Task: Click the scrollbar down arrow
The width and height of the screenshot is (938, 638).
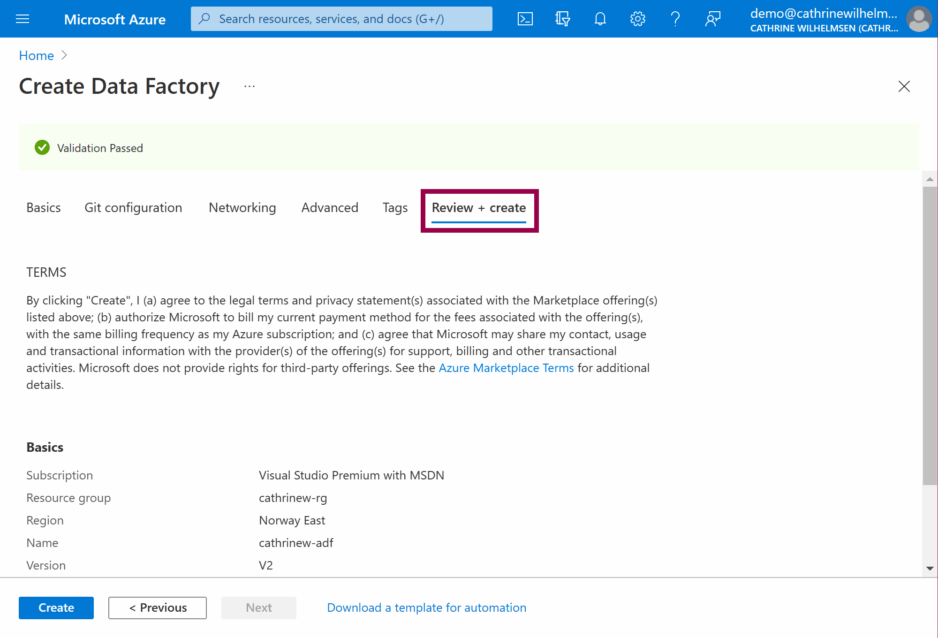Action: 930,569
